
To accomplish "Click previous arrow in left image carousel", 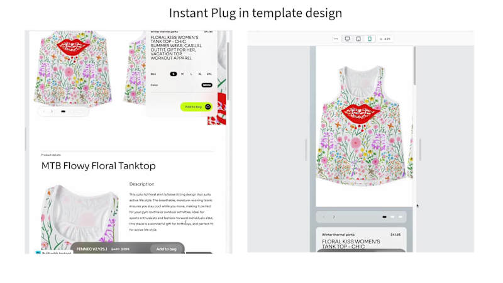I will tap(44, 111).
